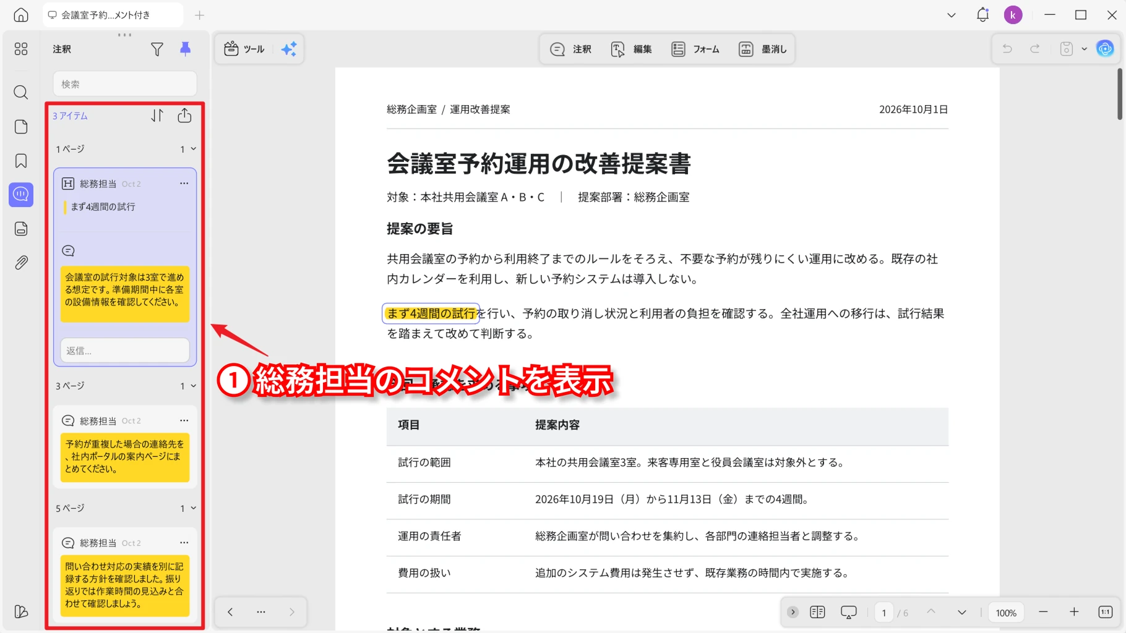Go forward with the right chevron
1126x633 pixels.
pos(292,612)
